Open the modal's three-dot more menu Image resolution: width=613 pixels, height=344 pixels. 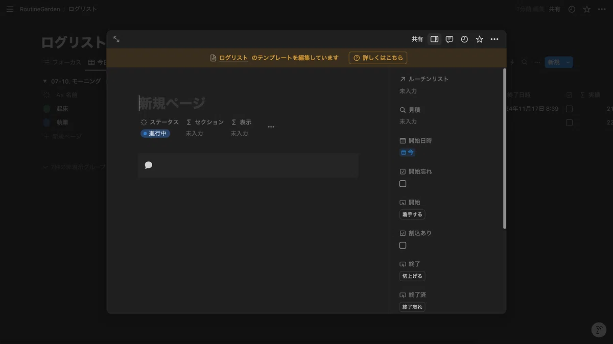click(x=494, y=39)
